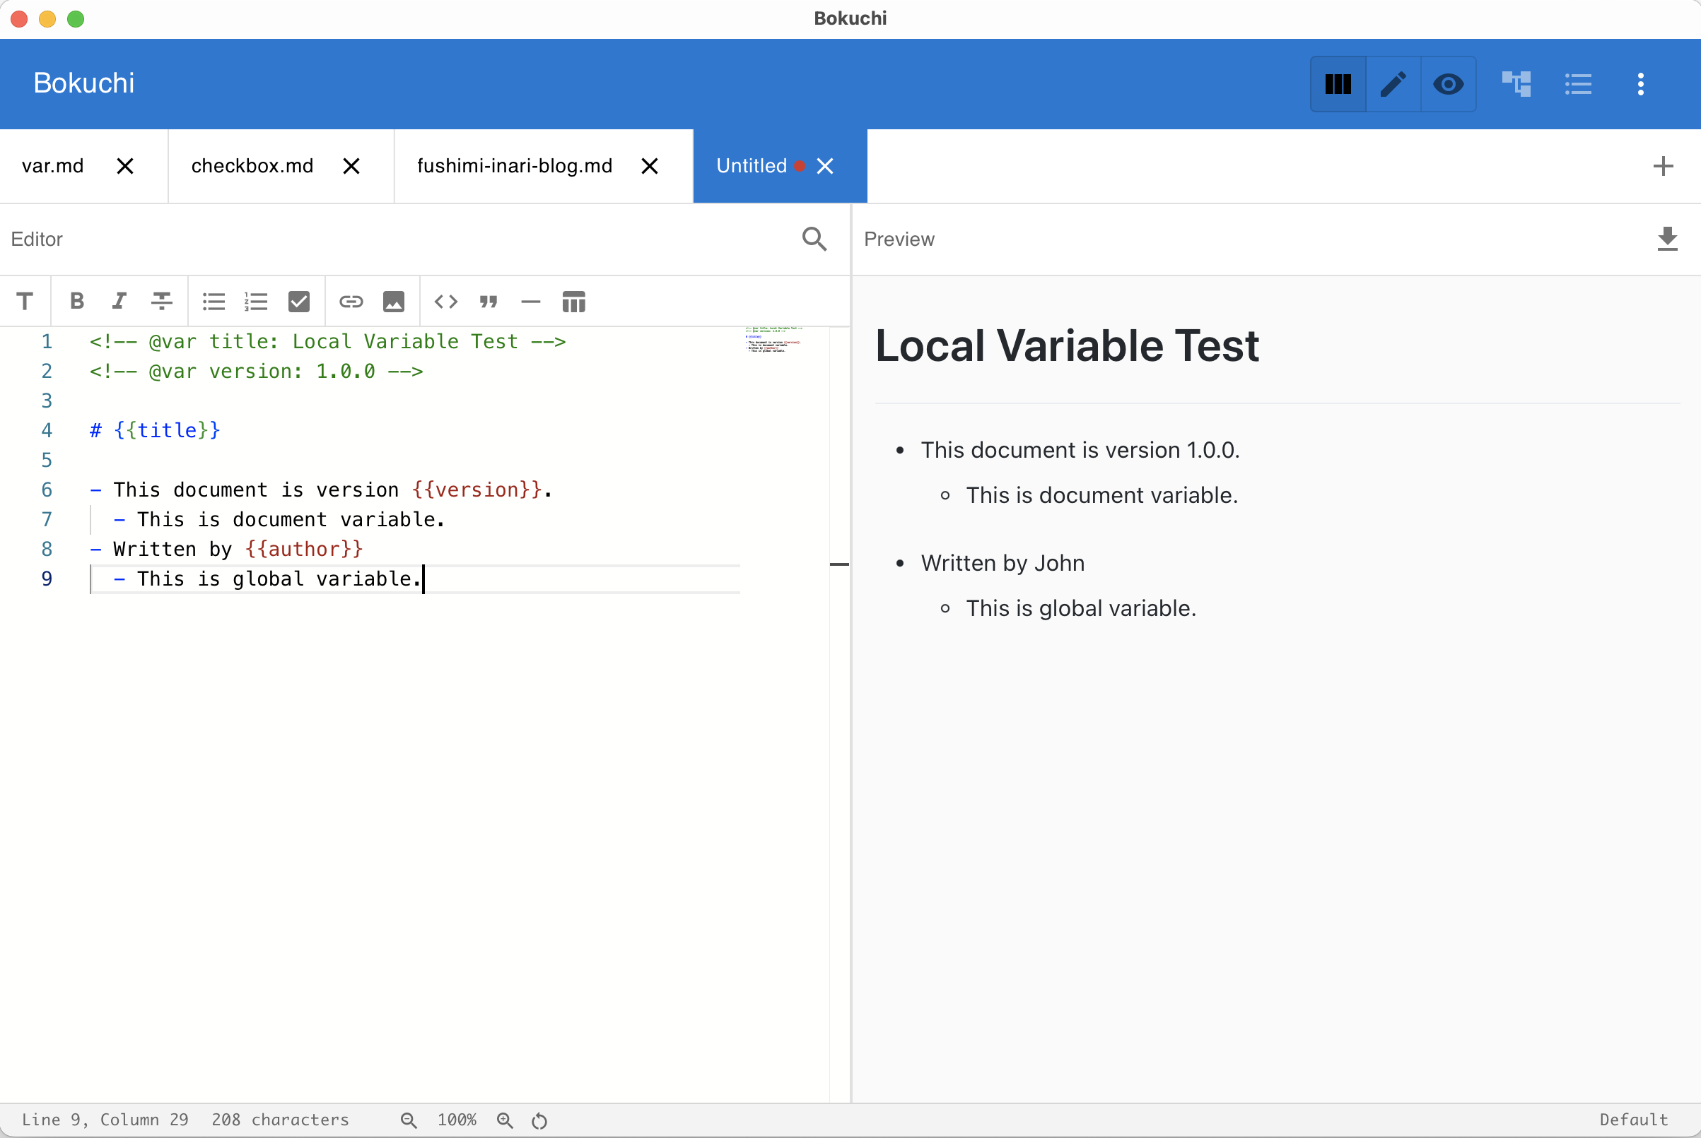The height and width of the screenshot is (1138, 1701).
Task: Zoom in using the magnifier button
Action: (504, 1120)
